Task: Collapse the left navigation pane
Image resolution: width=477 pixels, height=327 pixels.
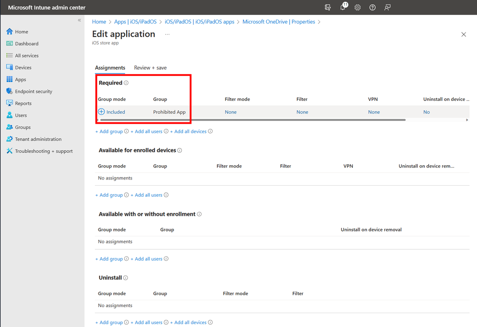Action: pyautogui.click(x=79, y=21)
